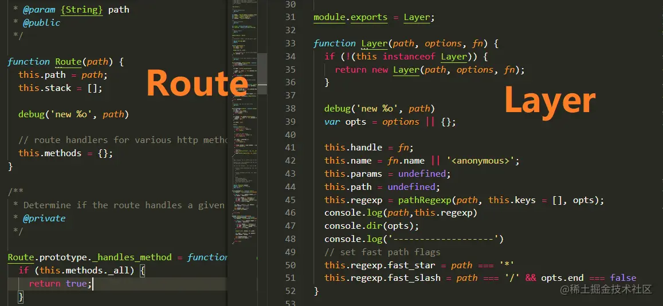Image resolution: width=663 pixels, height=306 pixels.
Task: Click 'this.path = path;' in the Route function
Action: (x=63, y=75)
